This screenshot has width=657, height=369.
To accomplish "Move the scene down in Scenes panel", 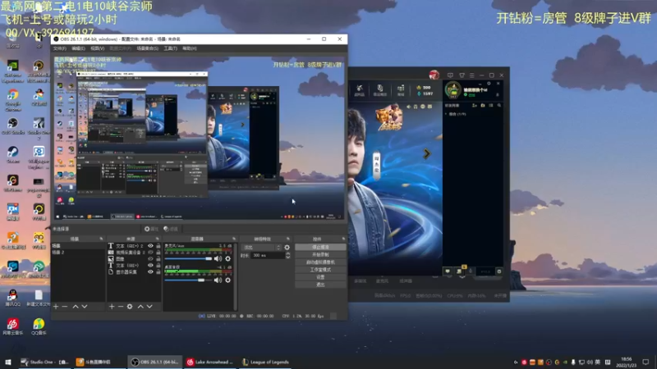I will tap(85, 307).
